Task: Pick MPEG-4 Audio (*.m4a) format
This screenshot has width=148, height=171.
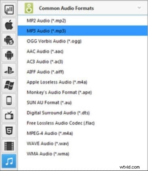Action: [82, 133]
